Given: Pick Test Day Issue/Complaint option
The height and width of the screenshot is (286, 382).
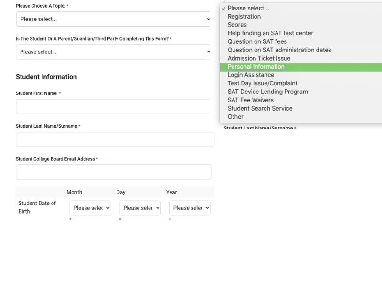Looking at the screenshot, I should pyautogui.click(x=301, y=83).
